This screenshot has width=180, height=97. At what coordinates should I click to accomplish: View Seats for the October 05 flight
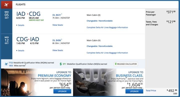point(58,25)
